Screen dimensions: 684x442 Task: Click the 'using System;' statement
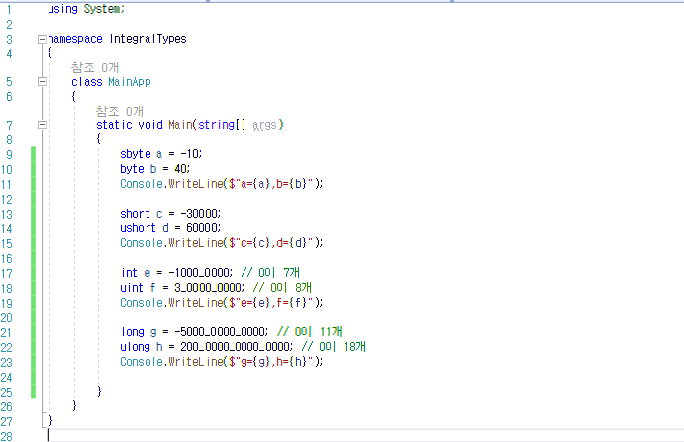click(x=86, y=9)
